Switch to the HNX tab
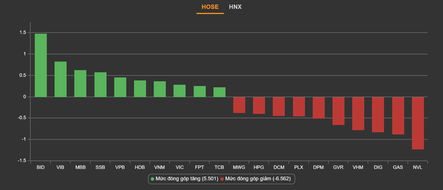The image size is (443, 190). point(235,7)
